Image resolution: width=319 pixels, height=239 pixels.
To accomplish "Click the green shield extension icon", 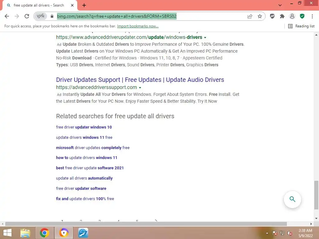I will pos(302,16).
